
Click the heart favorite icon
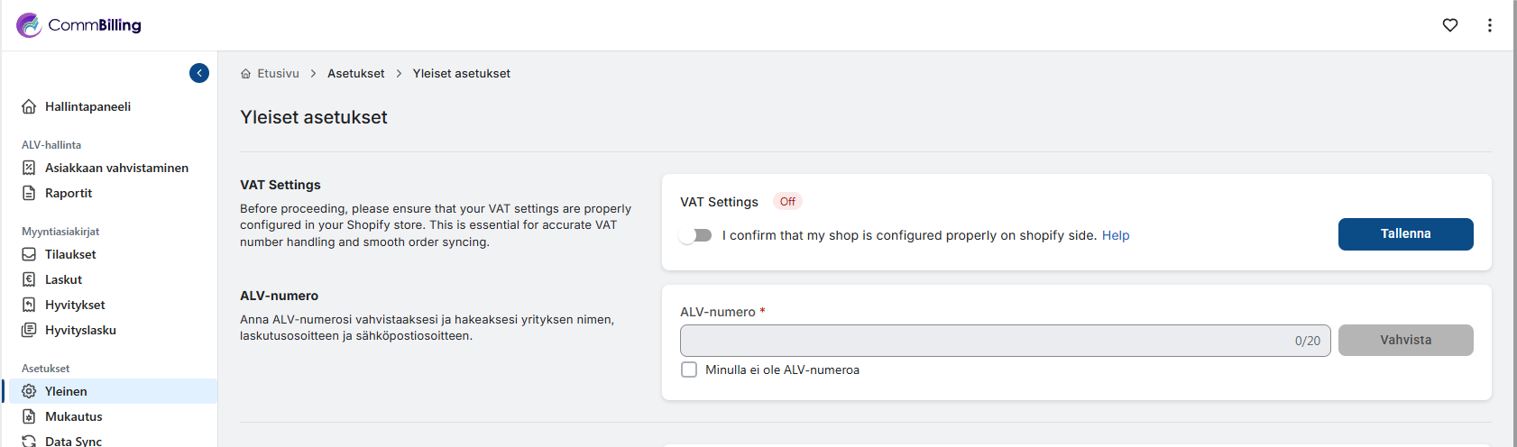pyautogui.click(x=1450, y=25)
